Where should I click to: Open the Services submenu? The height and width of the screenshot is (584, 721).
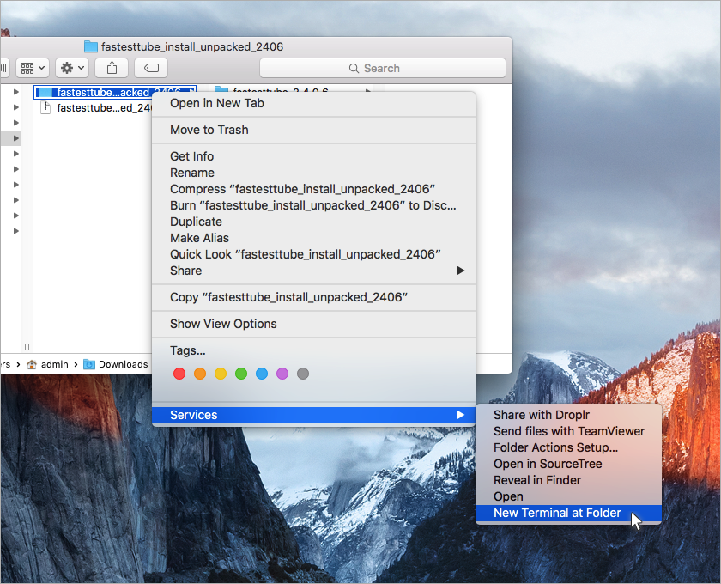click(x=313, y=415)
